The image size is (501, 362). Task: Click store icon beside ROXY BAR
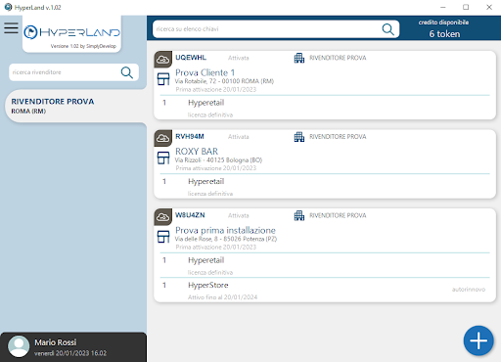[163, 158]
